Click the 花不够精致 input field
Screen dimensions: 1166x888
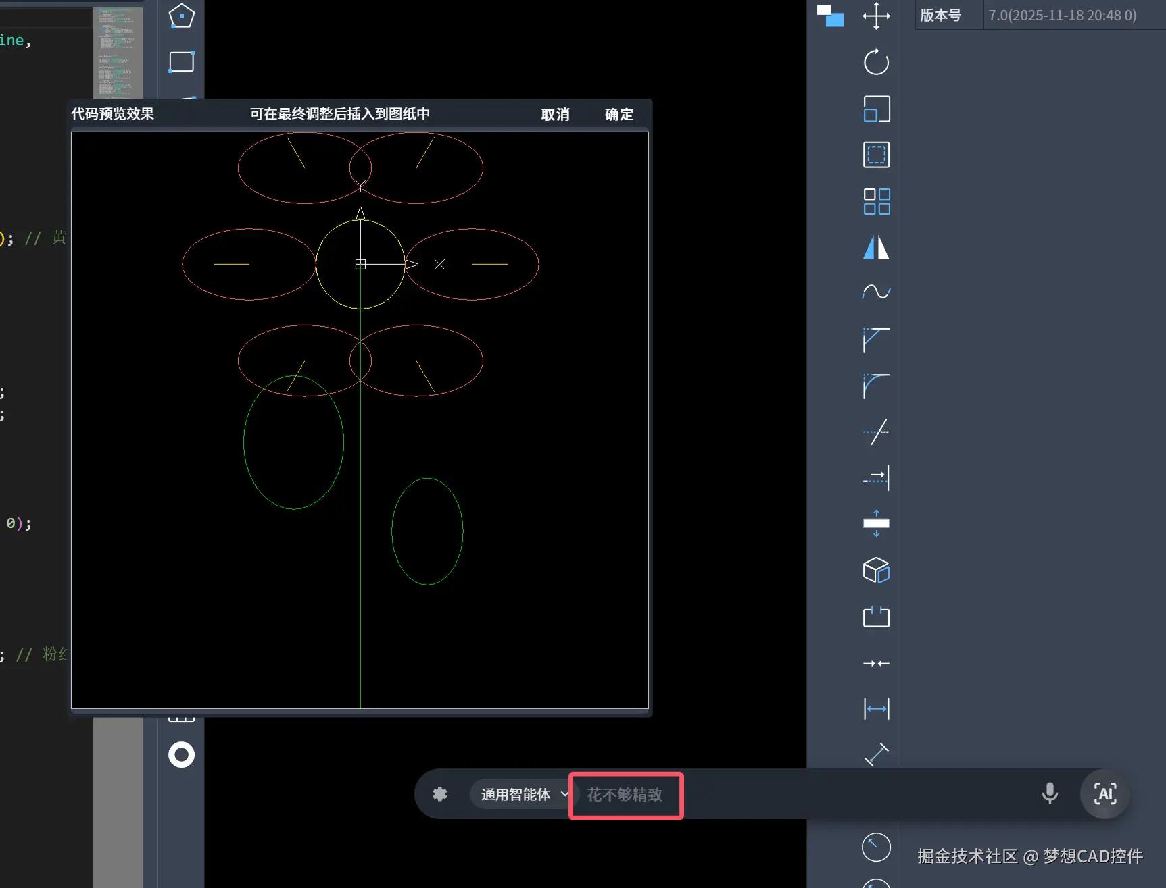tap(625, 795)
